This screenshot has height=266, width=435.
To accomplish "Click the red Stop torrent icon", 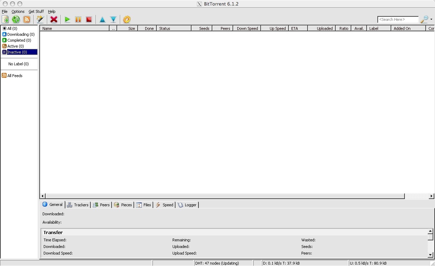I will pos(89,19).
